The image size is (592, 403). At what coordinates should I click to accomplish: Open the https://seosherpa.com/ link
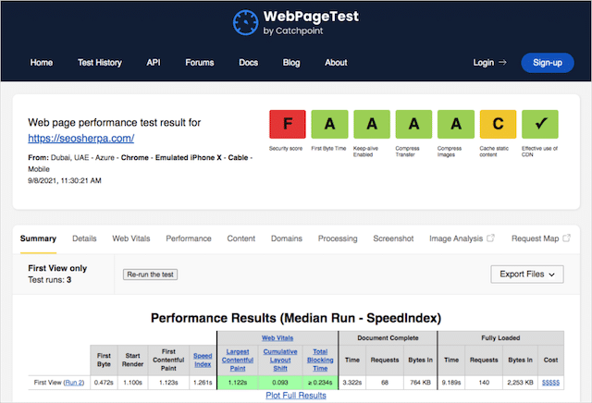[x=81, y=138]
